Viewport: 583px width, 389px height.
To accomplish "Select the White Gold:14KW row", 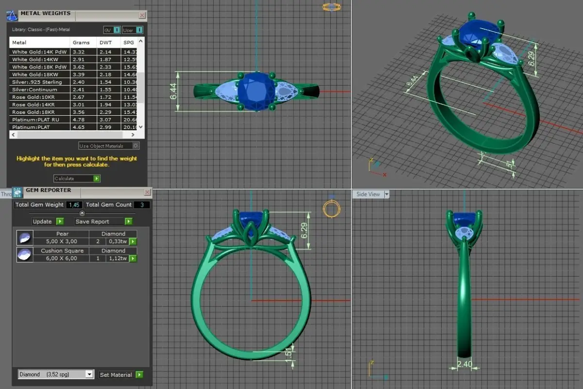I will pyautogui.click(x=74, y=59).
